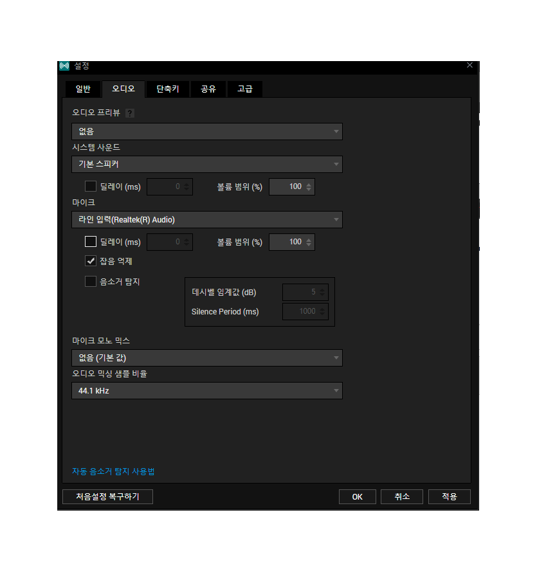
Task: Go to the 공유 tab
Action: click(x=208, y=89)
